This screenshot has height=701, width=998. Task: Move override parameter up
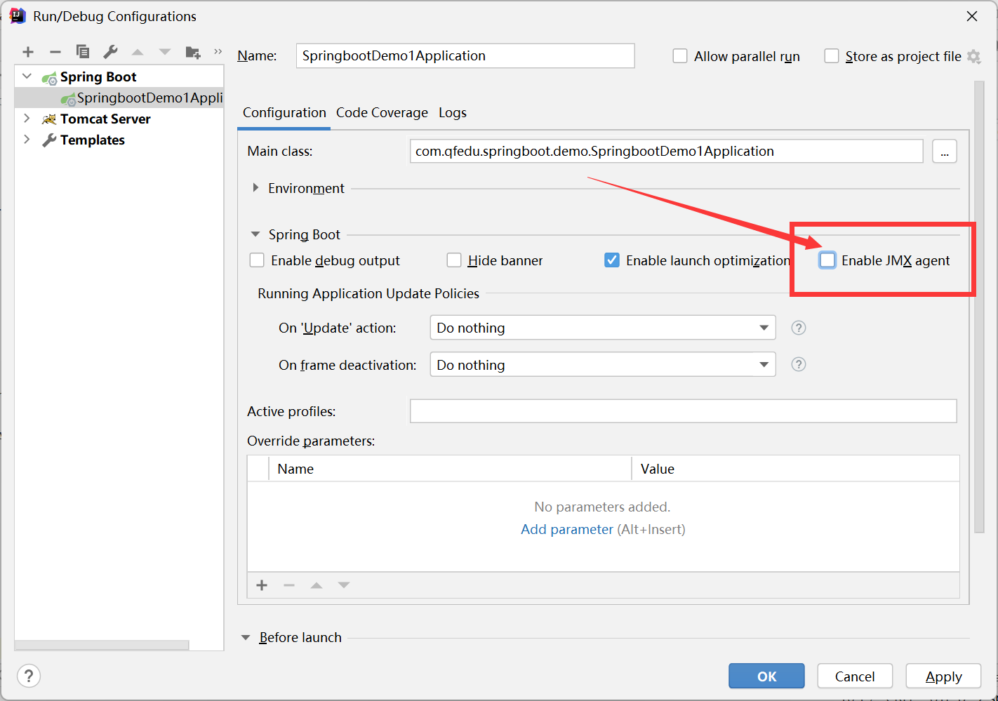pyautogui.click(x=317, y=585)
